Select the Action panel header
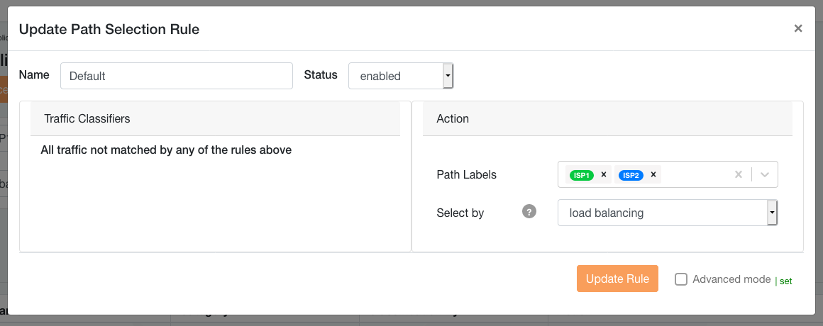823x326 pixels. click(x=607, y=118)
